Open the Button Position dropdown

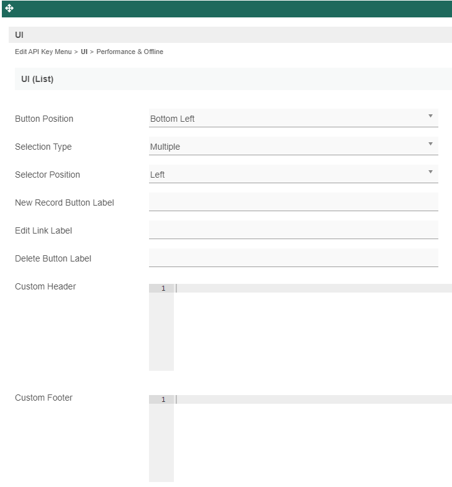293,118
